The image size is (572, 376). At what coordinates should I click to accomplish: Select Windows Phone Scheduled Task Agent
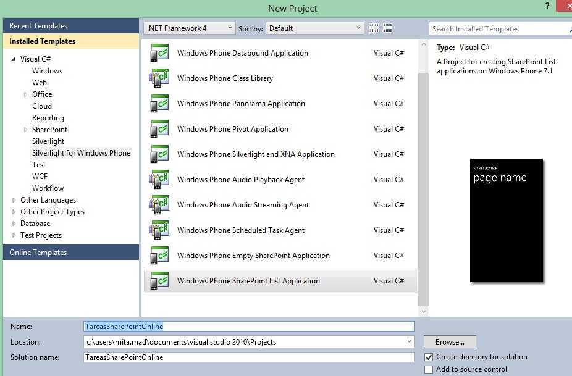tap(280, 230)
